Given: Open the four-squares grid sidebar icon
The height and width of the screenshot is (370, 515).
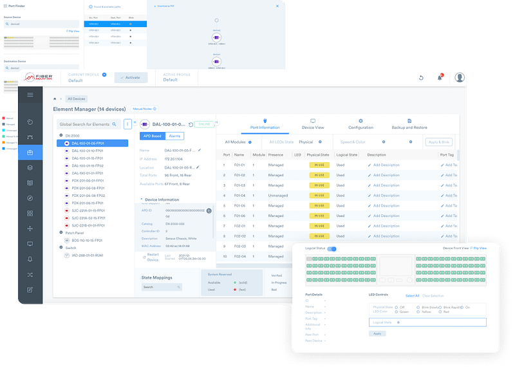Looking at the screenshot, I should click(30, 214).
